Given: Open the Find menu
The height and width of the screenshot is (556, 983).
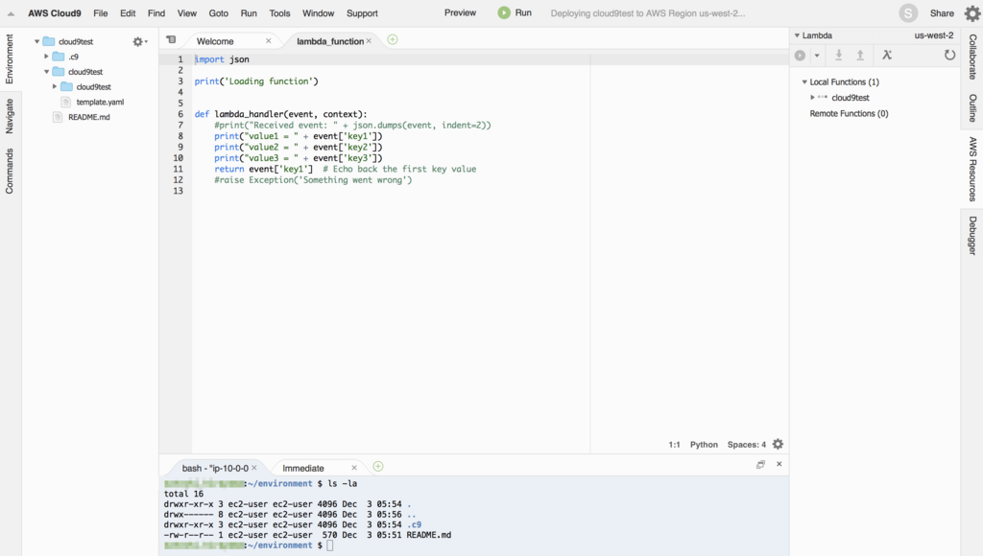Looking at the screenshot, I should [156, 13].
